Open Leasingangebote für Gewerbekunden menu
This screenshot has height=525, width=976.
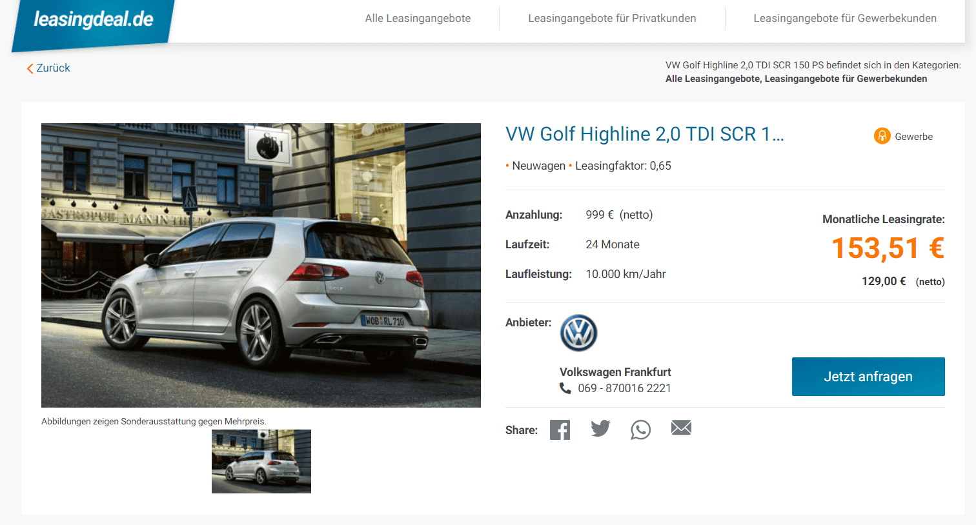point(845,18)
